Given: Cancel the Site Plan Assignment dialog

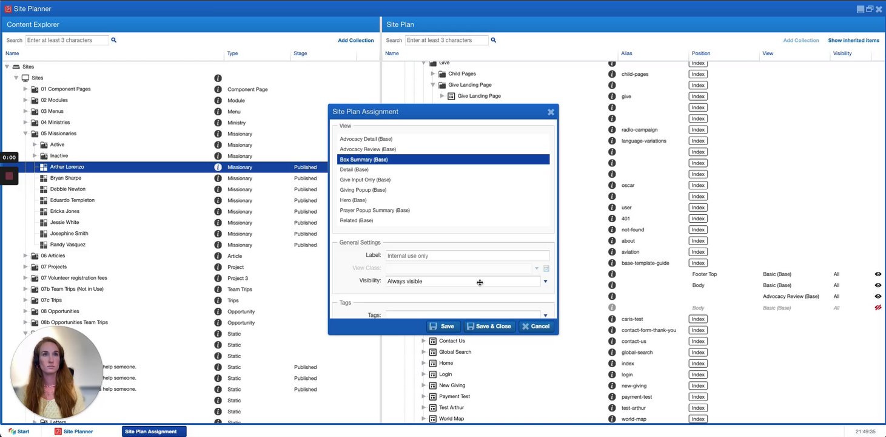Looking at the screenshot, I should pos(536,327).
